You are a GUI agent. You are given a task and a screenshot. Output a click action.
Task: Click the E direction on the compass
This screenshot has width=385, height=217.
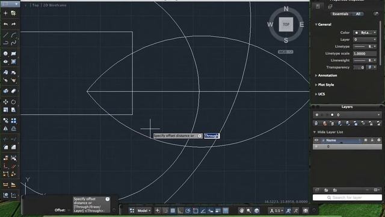[302, 24]
